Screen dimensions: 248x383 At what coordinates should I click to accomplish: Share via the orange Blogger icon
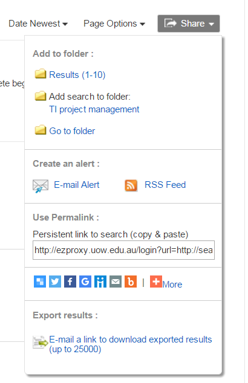click(131, 282)
